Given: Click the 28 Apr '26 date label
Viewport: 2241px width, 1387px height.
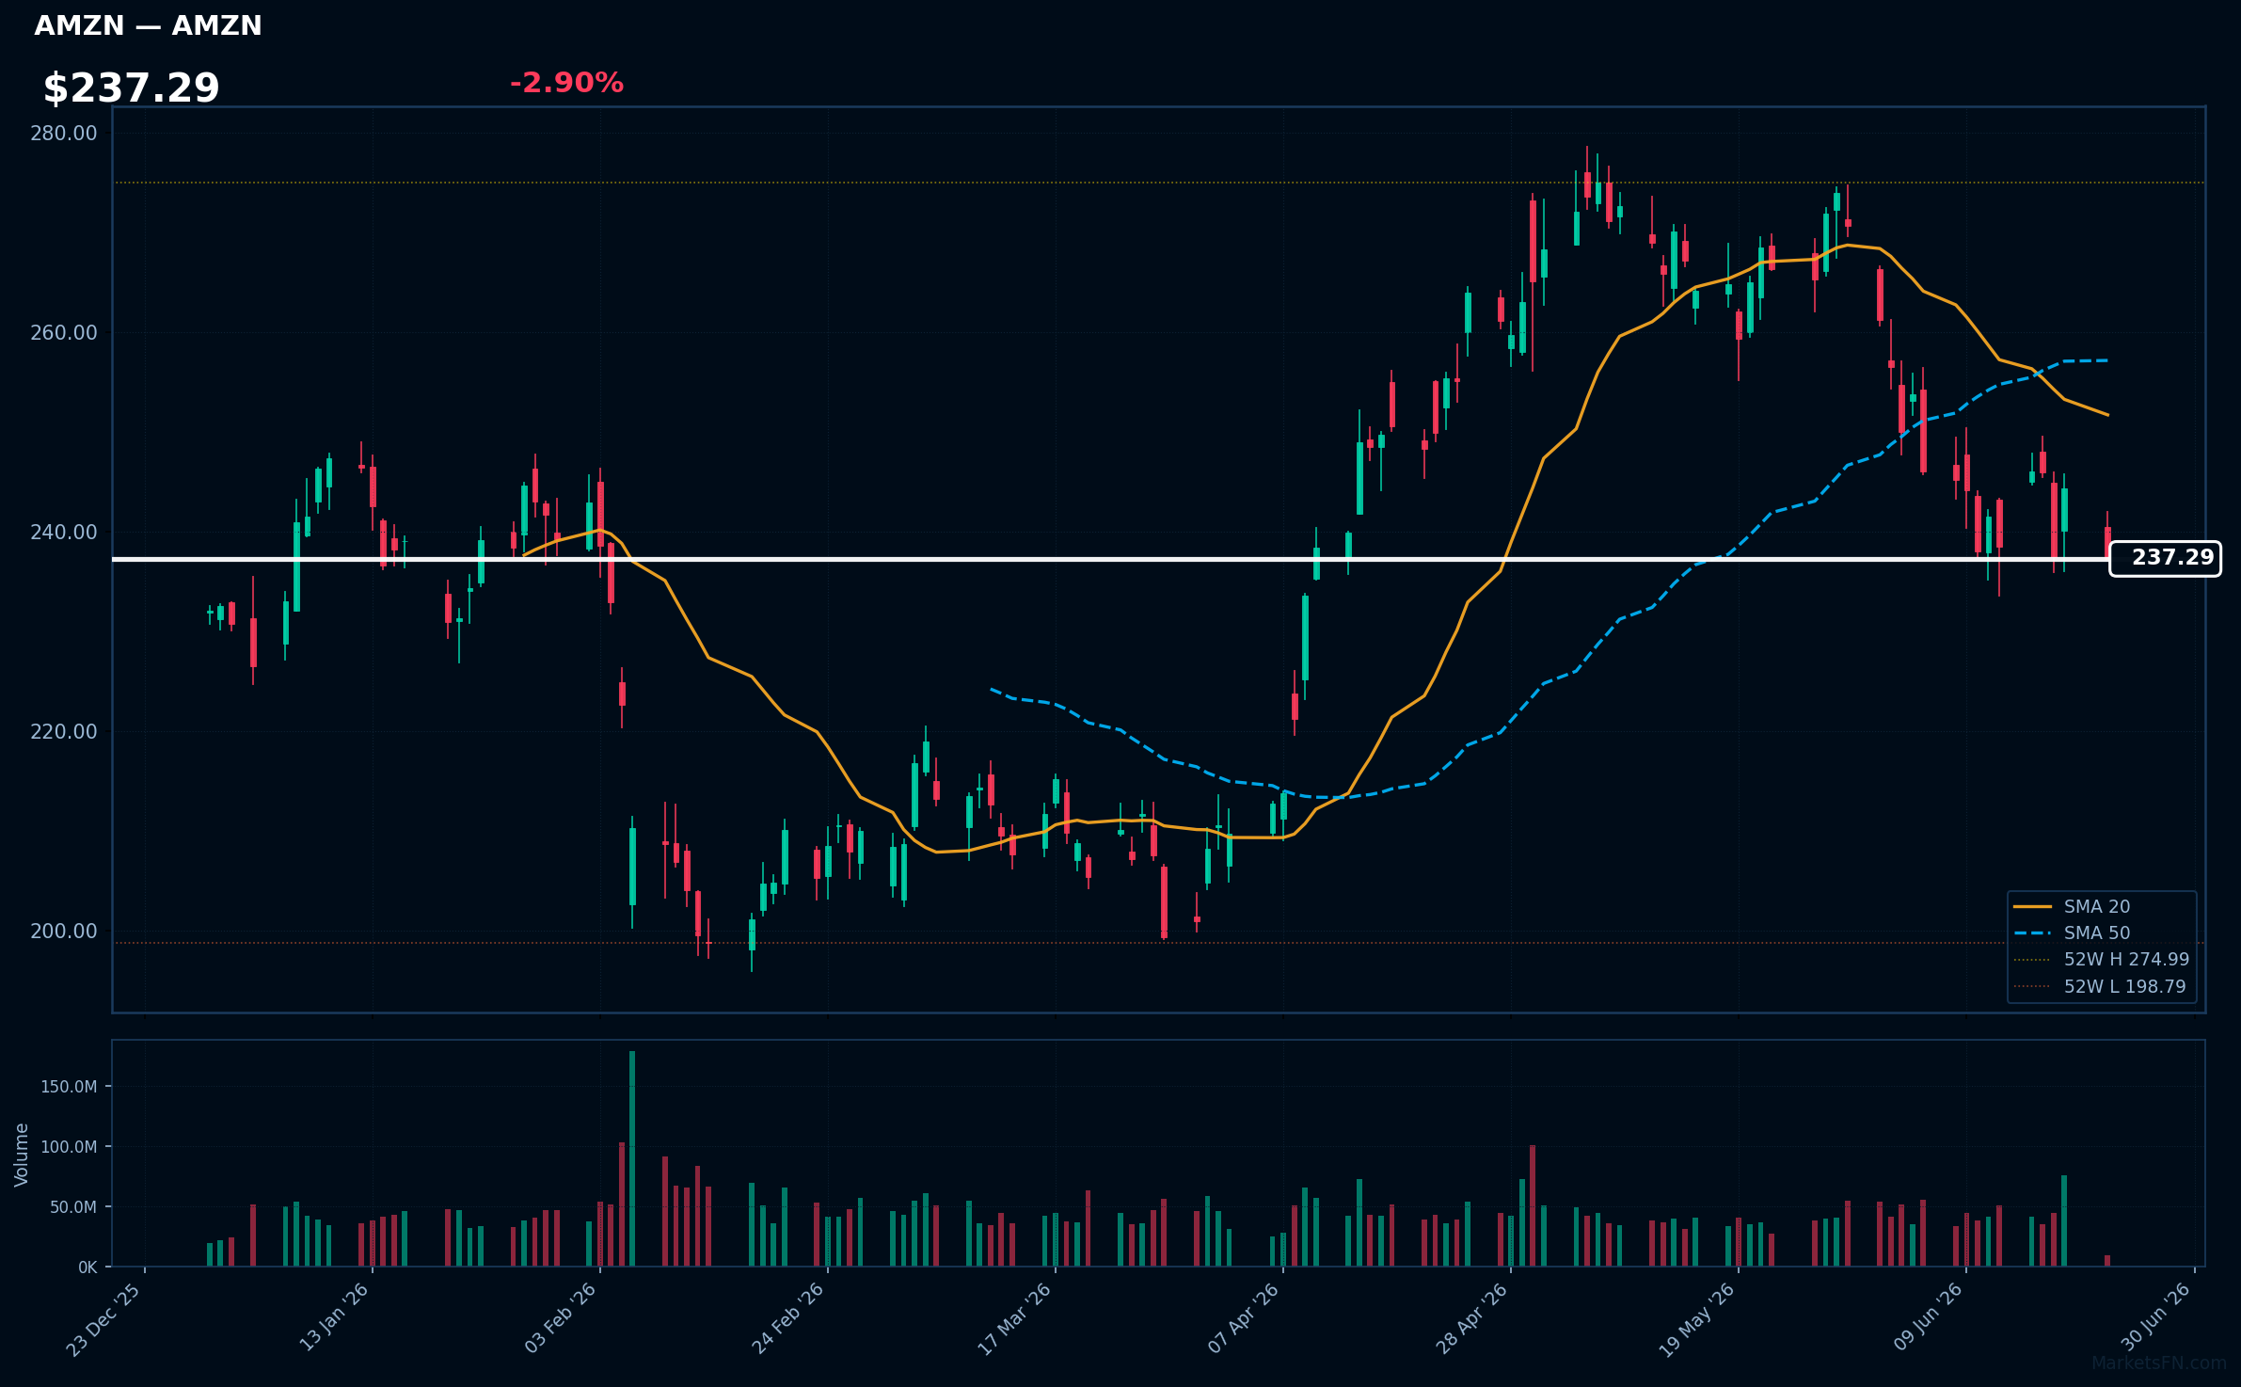Looking at the screenshot, I should [x=1471, y=1317].
